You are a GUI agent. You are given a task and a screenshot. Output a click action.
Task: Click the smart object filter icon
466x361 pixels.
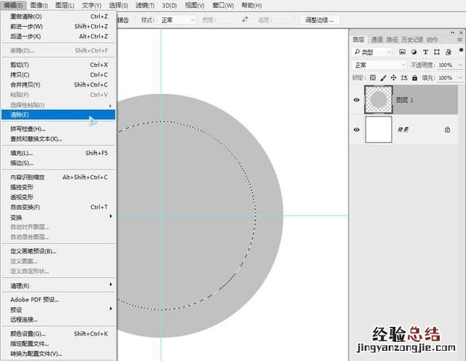[446, 52]
